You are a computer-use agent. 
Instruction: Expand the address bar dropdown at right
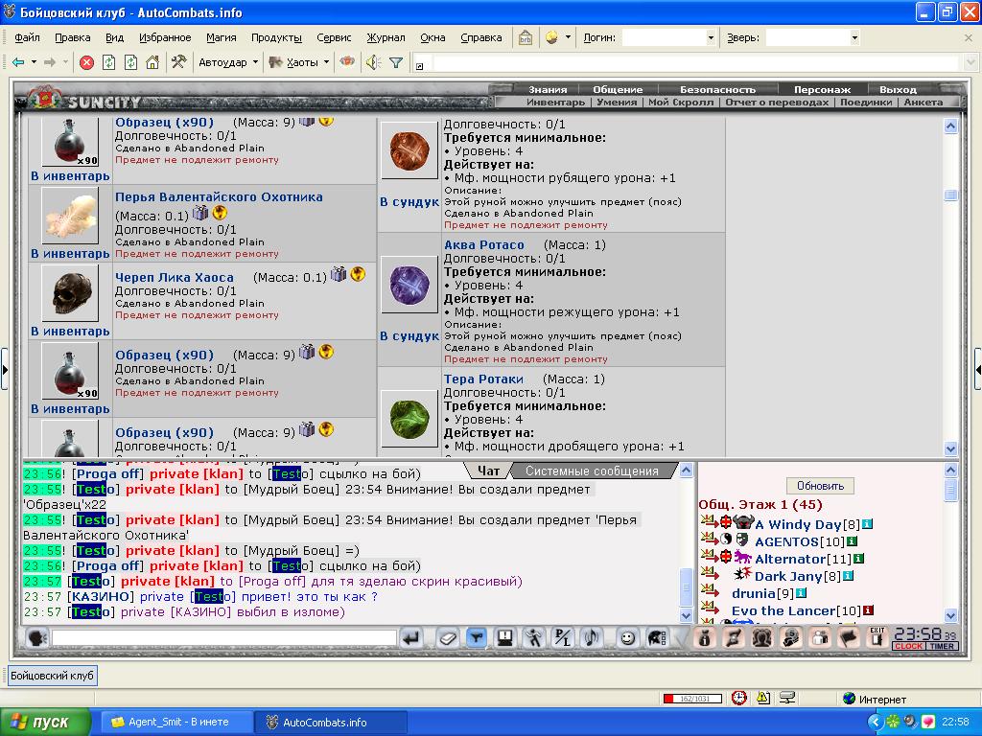point(970,62)
